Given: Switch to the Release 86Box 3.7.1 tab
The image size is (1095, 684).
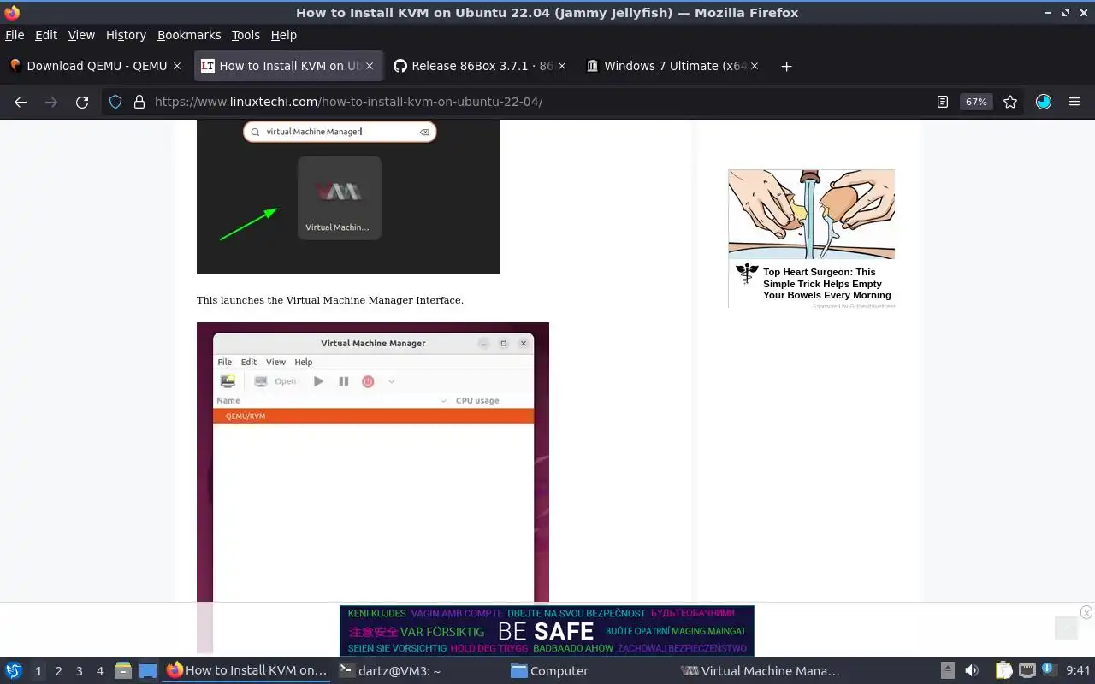Looking at the screenshot, I should pyautogui.click(x=481, y=66).
